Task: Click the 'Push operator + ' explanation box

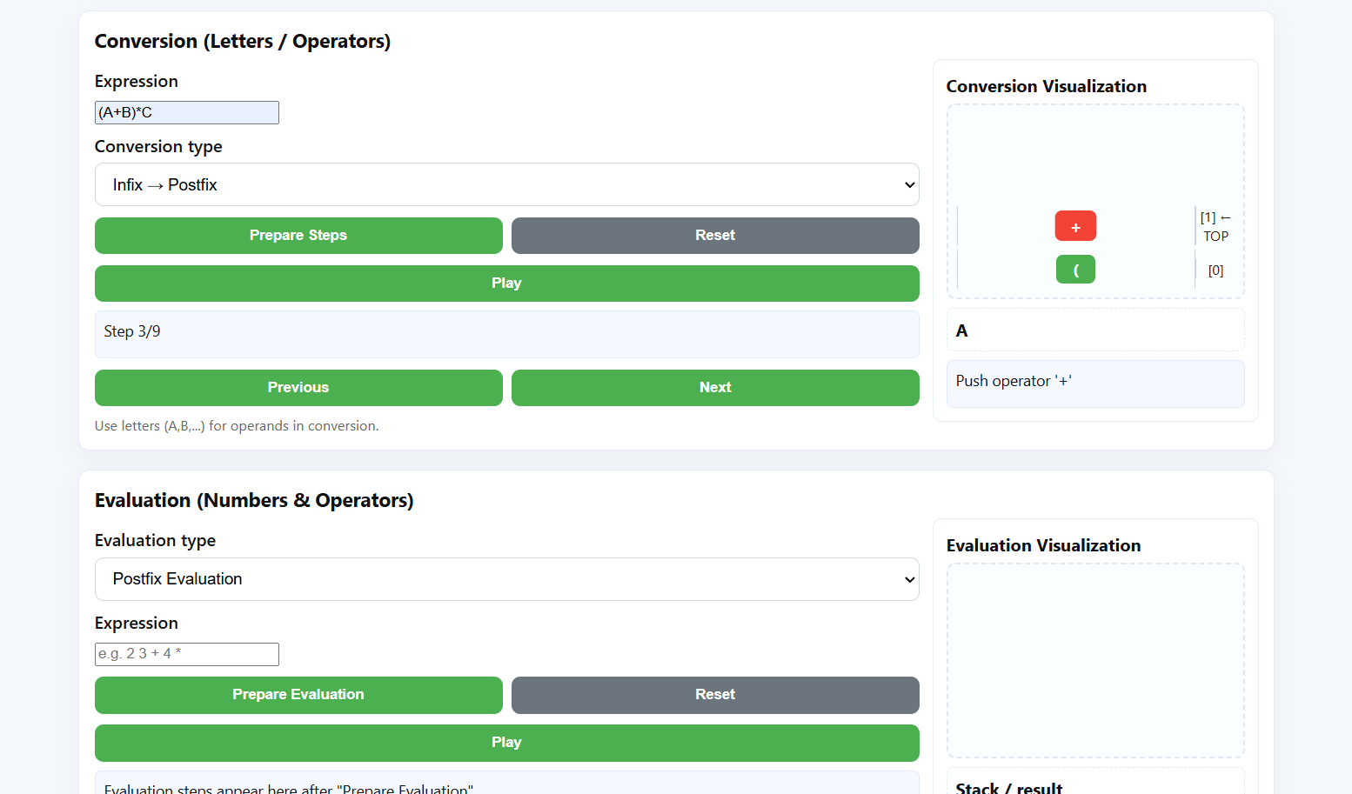Action: click(1094, 381)
